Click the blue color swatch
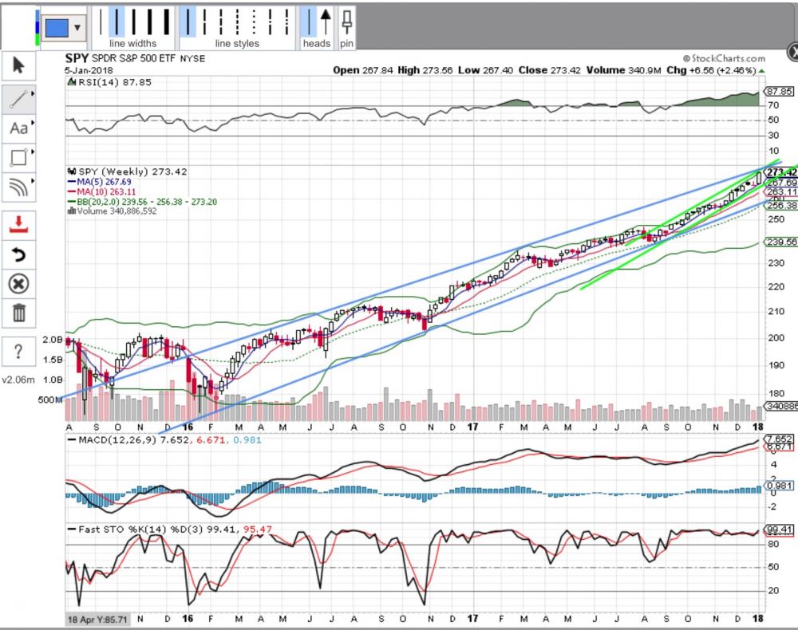The width and height of the screenshot is (798, 630). coord(56,27)
